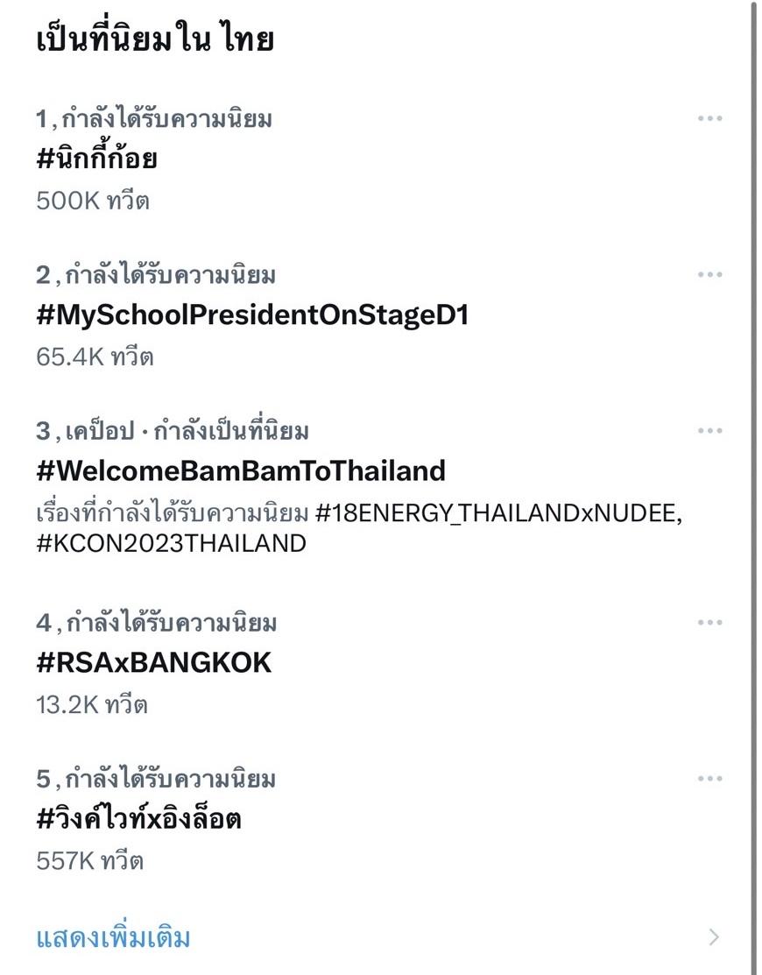This screenshot has height=975, width=762.
Task: Click the chevron arrow beside แสดงเพิ่มเติม
Action: pyautogui.click(x=714, y=938)
